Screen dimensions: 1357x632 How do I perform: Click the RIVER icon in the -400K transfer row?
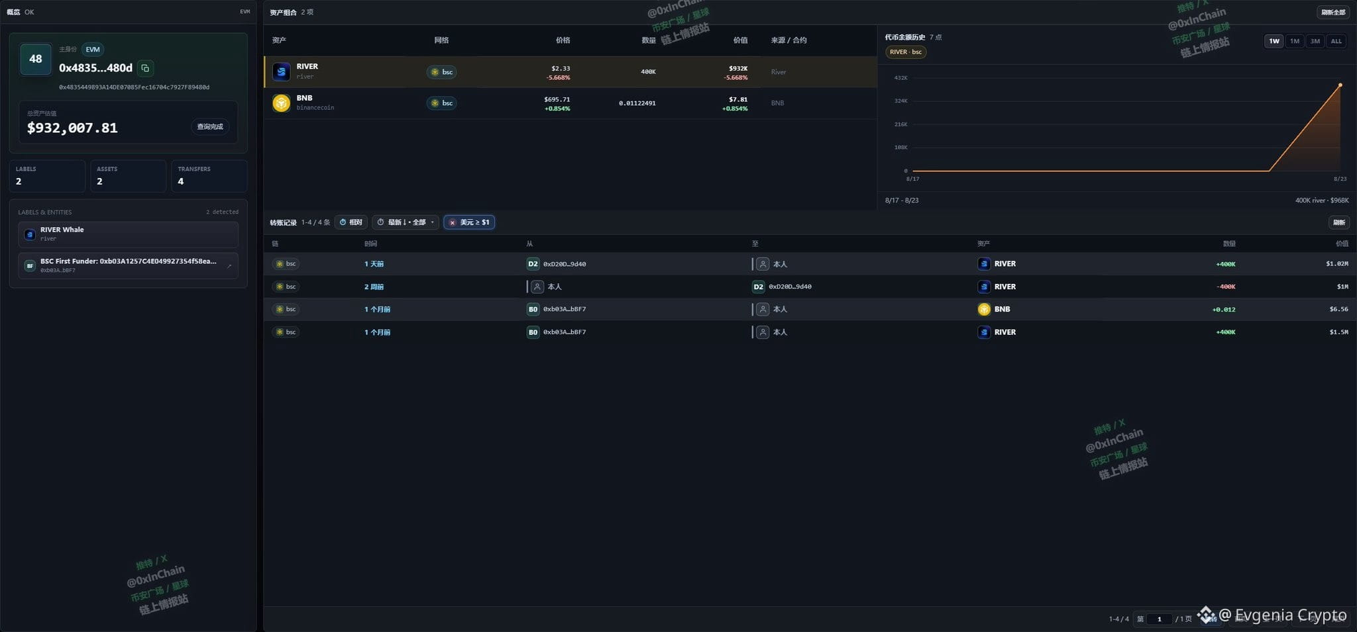[x=984, y=287]
